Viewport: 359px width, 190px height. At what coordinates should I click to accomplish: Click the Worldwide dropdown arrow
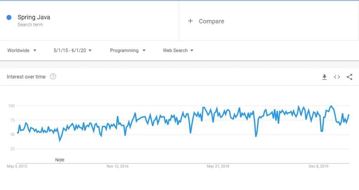click(35, 50)
